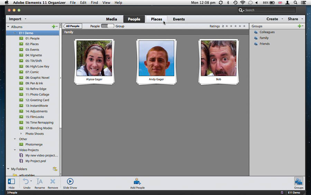
Task: Toggle the People/Group switch
Action: (x=107, y=26)
